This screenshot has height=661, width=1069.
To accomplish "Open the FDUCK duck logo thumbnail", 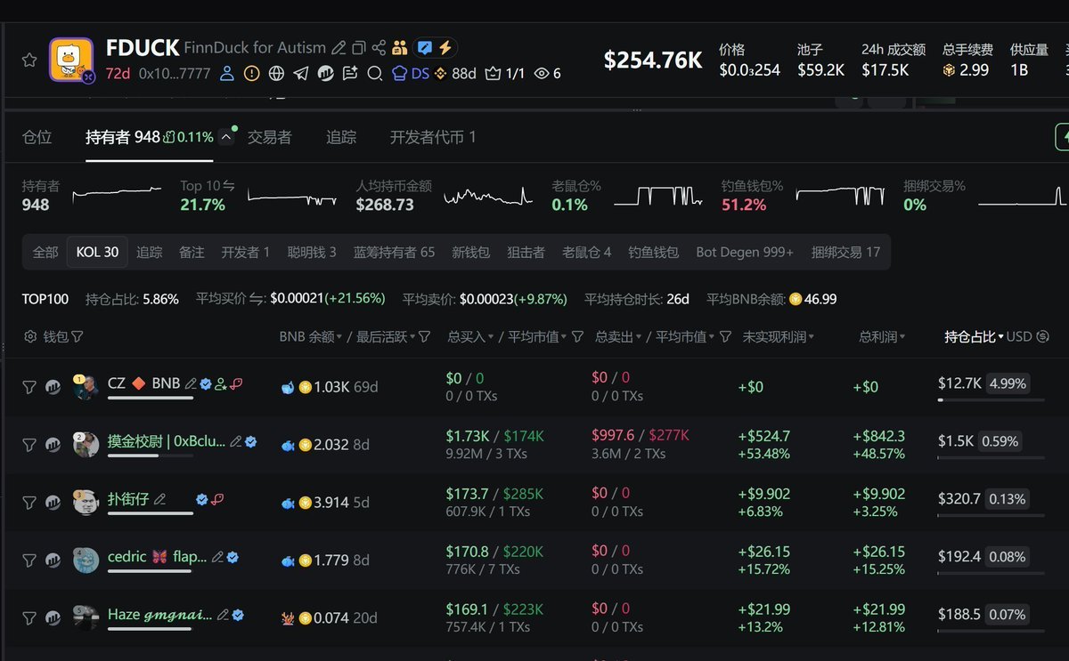I will click(71, 60).
